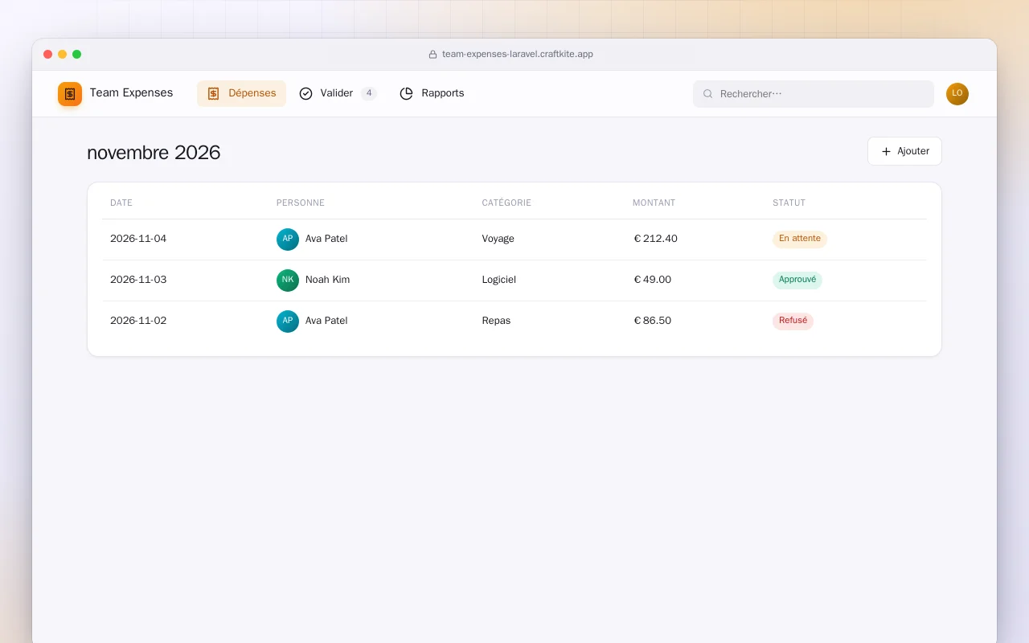The width and height of the screenshot is (1029, 643).
Task: Open the Rapports tab
Action: coord(432,93)
